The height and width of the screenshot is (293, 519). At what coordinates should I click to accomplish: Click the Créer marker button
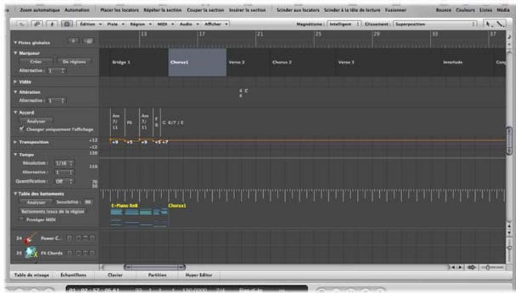[36, 62]
